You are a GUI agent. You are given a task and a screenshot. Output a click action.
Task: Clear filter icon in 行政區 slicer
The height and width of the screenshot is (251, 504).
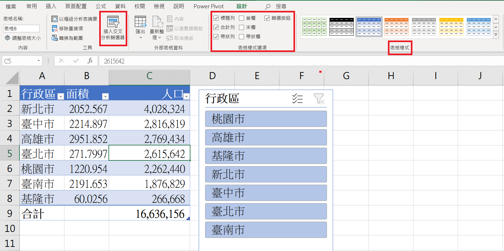coord(319,99)
